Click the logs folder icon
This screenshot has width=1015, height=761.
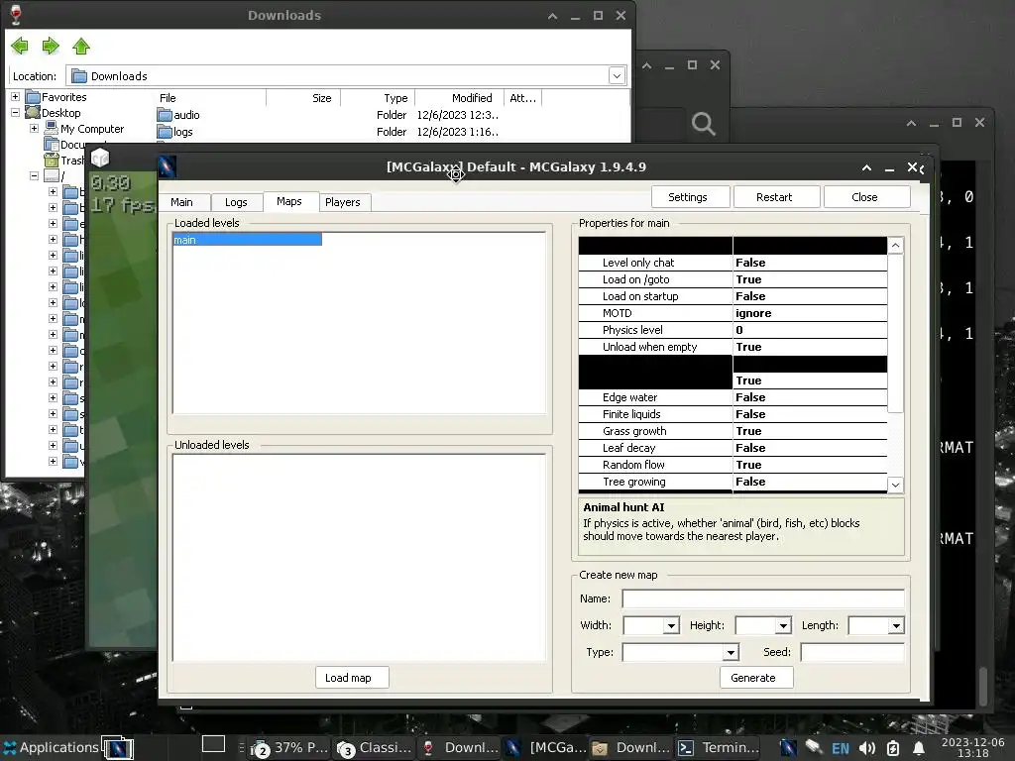click(x=165, y=132)
